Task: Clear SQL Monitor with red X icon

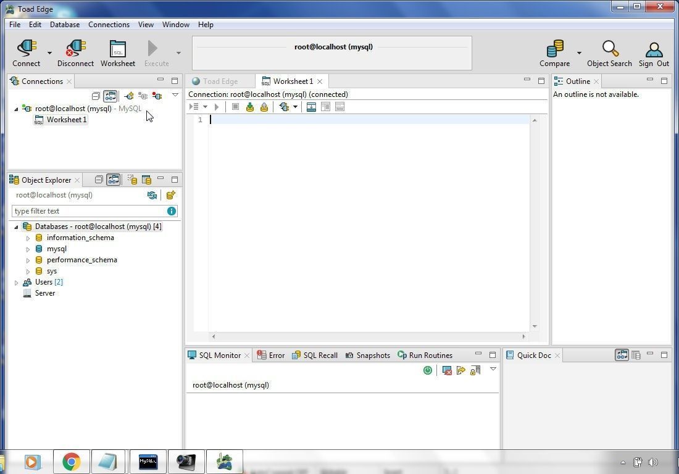Action: tap(447, 370)
